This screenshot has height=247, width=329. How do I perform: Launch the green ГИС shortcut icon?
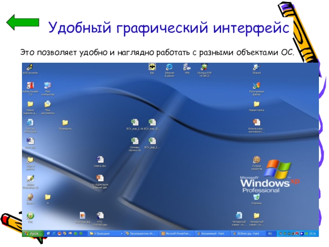tap(30, 218)
